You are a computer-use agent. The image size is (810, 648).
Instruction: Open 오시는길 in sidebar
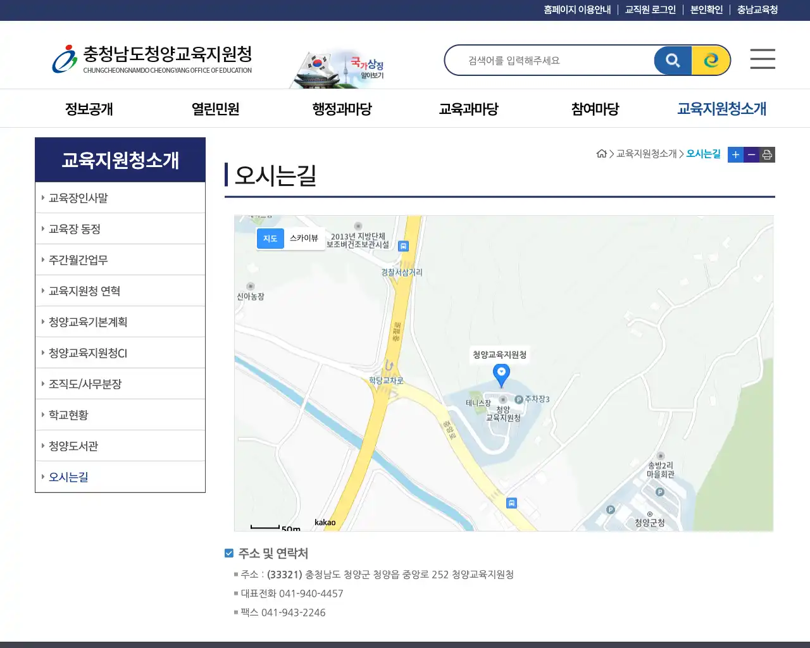click(120, 477)
